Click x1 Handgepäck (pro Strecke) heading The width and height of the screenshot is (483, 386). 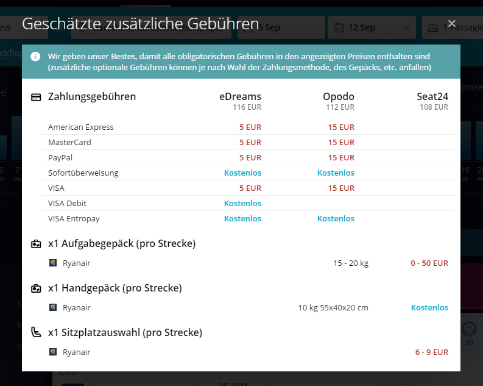(115, 288)
